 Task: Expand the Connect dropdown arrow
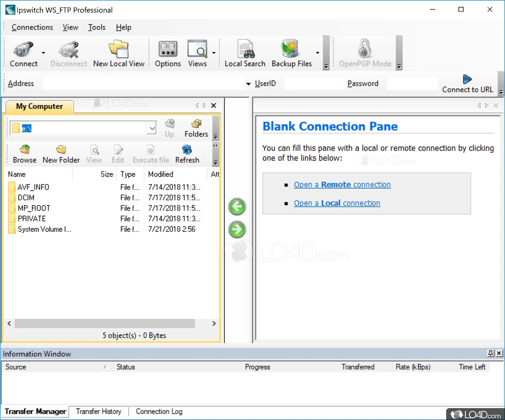click(43, 53)
